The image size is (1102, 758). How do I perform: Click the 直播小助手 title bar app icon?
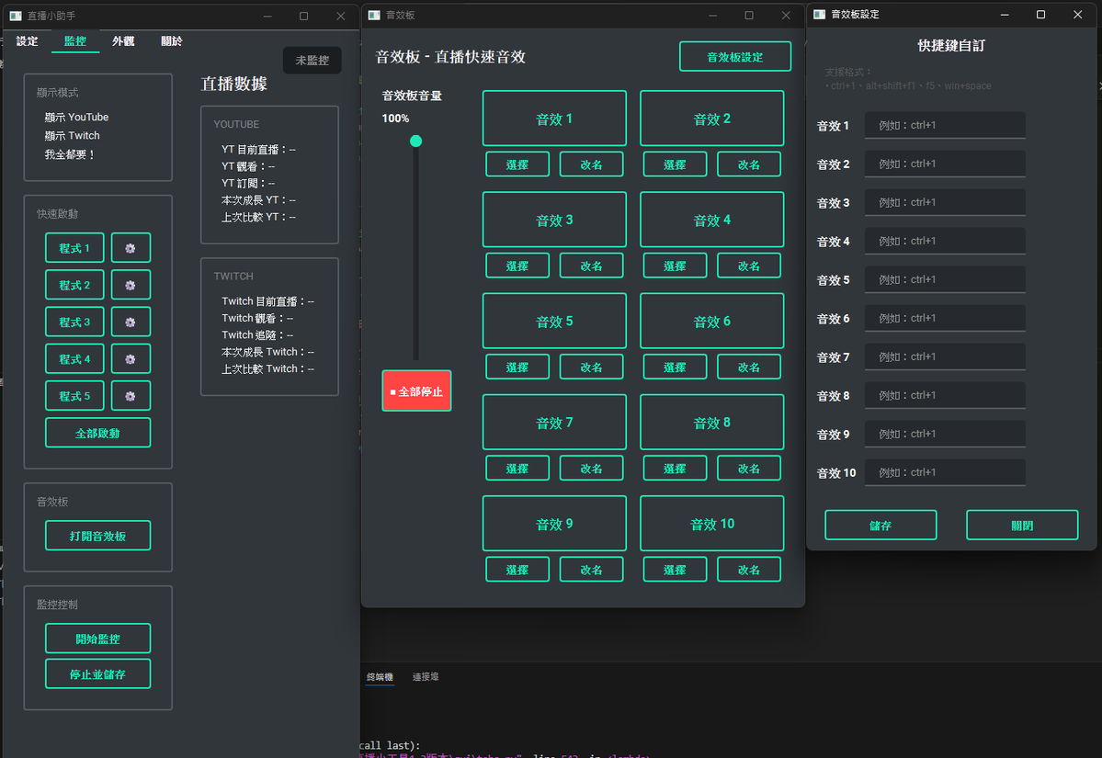[x=16, y=16]
